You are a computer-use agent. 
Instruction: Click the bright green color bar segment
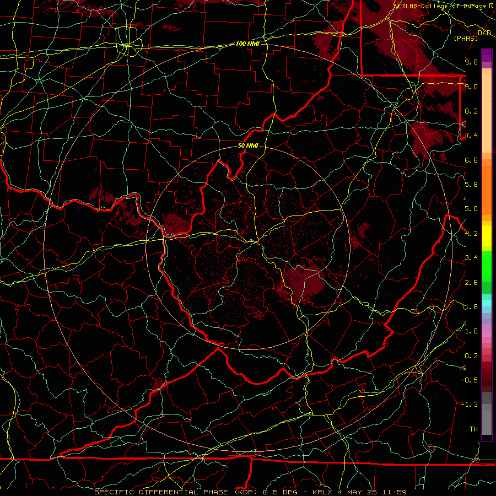click(487, 266)
